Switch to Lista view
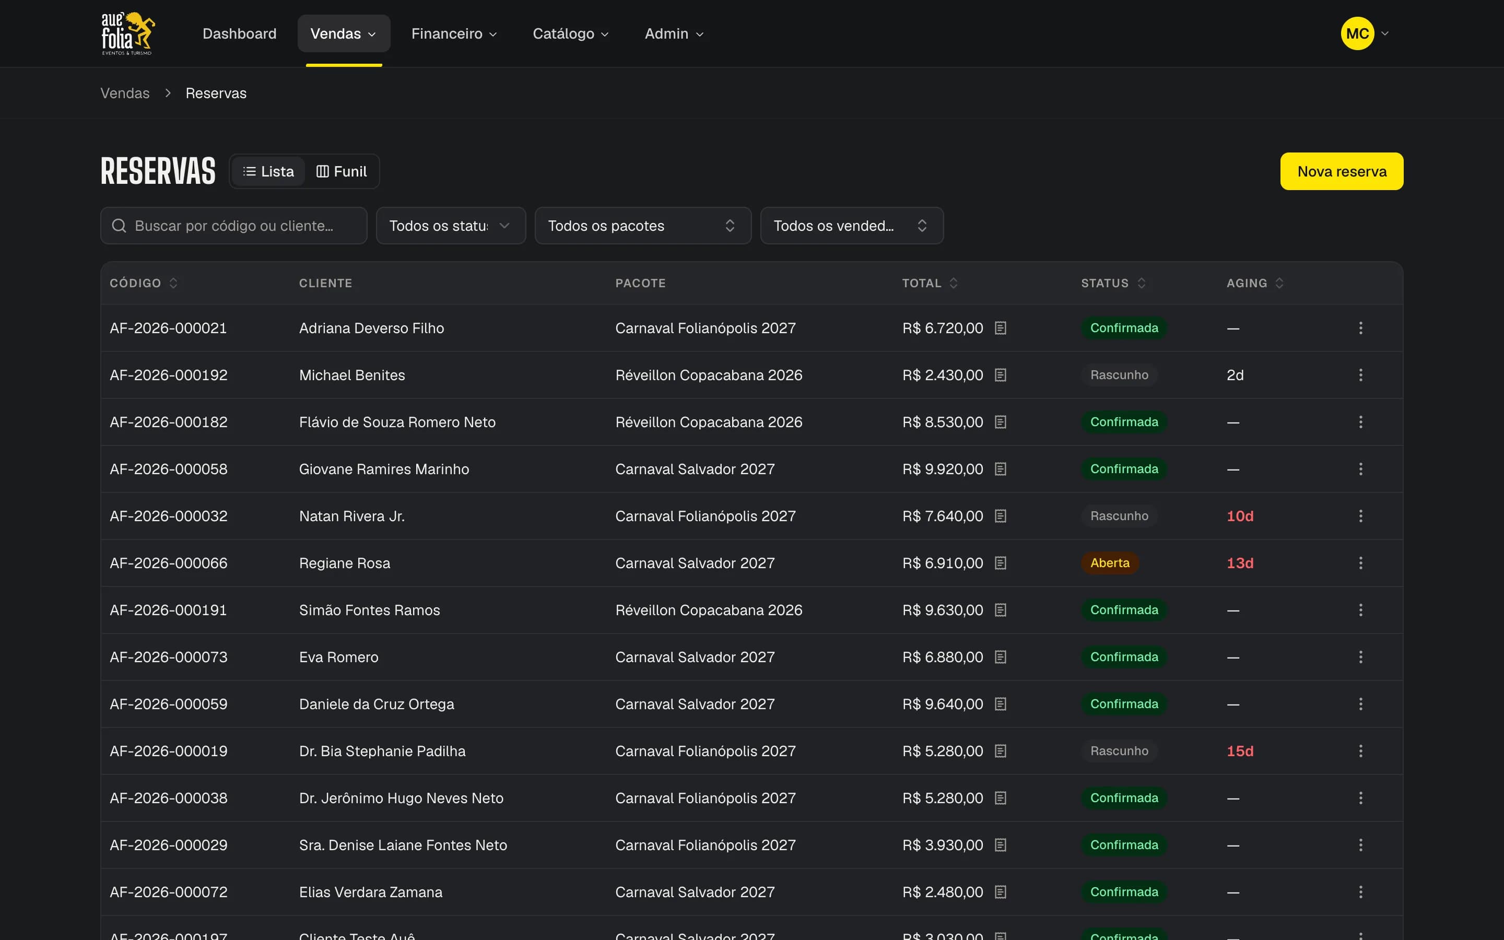Viewport: 1504px width, 940px height. pos(268,172)
